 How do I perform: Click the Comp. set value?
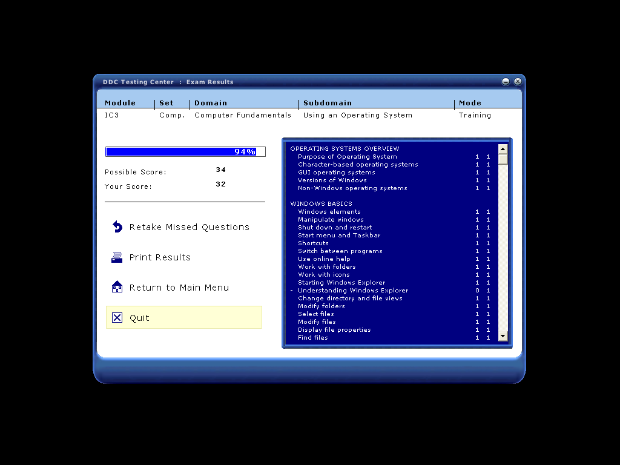point(172,116)
